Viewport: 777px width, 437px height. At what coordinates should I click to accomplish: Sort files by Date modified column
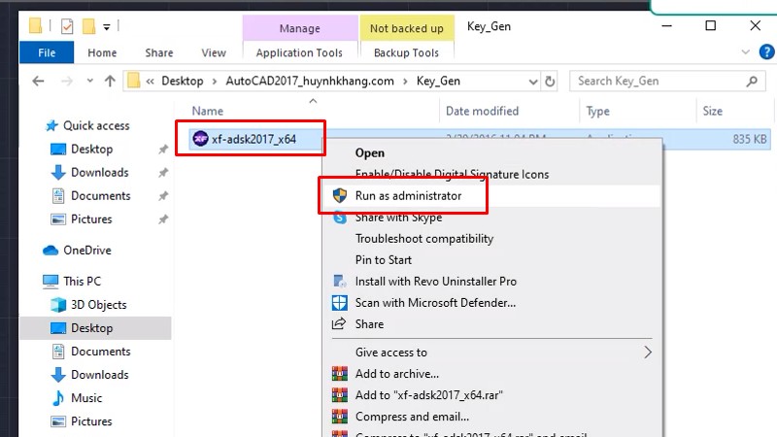pos(482,112)
